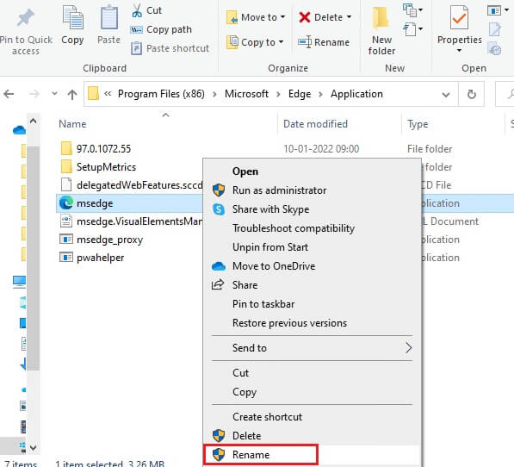Select Restore previous versions

tap(289, 323)
